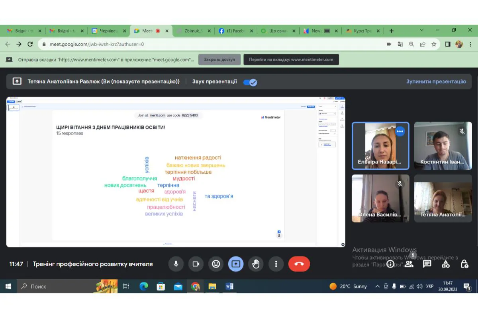Click the blue options dots on Ельвіра tile
478x318 pixels.
tap(400, 131)
